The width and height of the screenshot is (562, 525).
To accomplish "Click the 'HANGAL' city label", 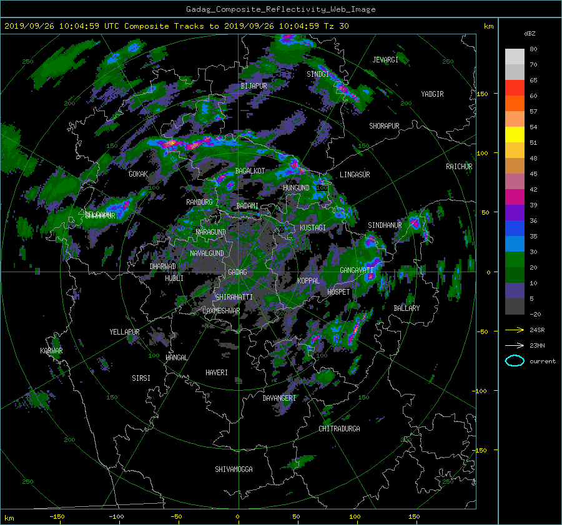I will tap(176, 358).
